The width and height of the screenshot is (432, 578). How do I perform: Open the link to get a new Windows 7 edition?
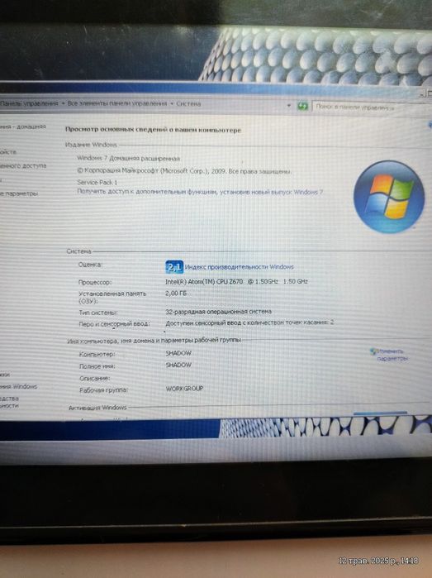(x=200, y=192)
